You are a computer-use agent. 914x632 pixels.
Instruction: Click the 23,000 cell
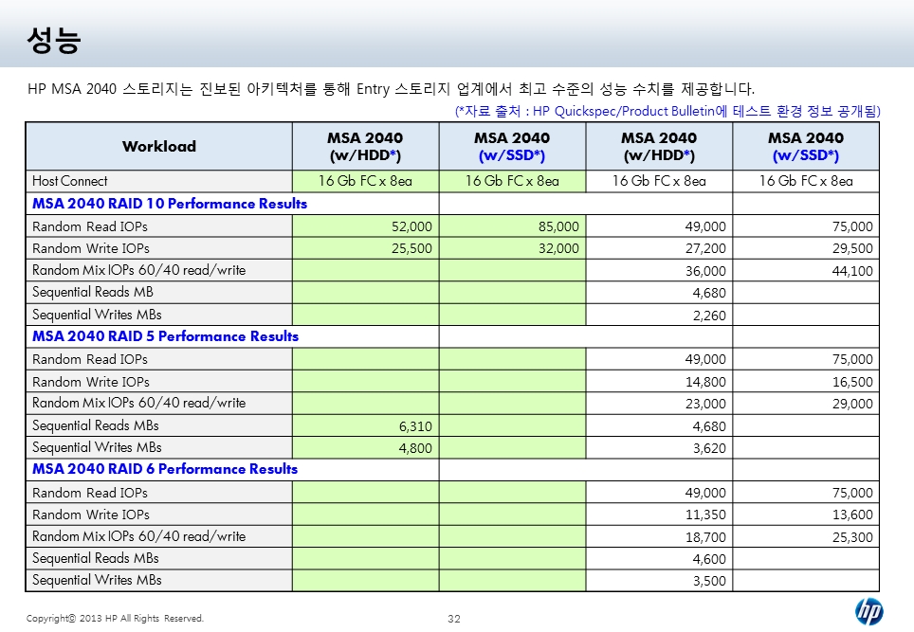(x=659, y=404)
